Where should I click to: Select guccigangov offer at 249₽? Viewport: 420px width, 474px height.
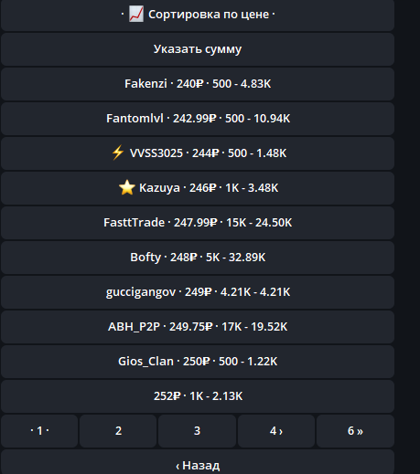(198, 292)
